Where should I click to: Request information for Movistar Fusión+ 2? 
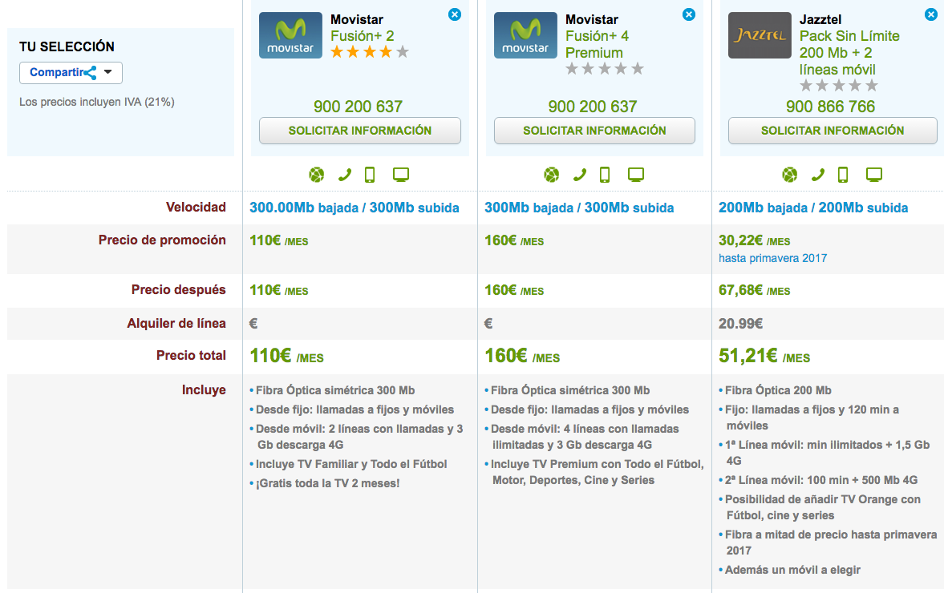pos(360,131)
